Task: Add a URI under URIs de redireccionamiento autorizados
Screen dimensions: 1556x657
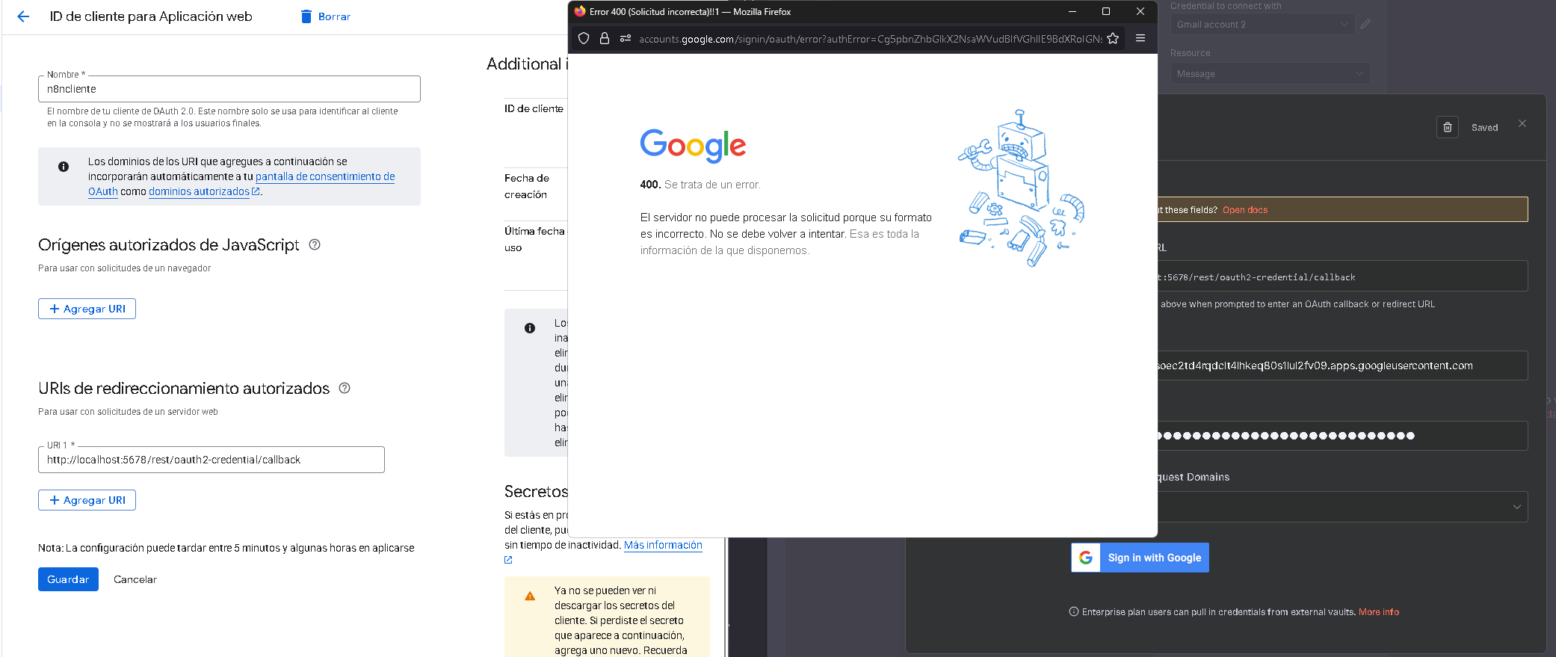Action: click(x=87, y=500)
